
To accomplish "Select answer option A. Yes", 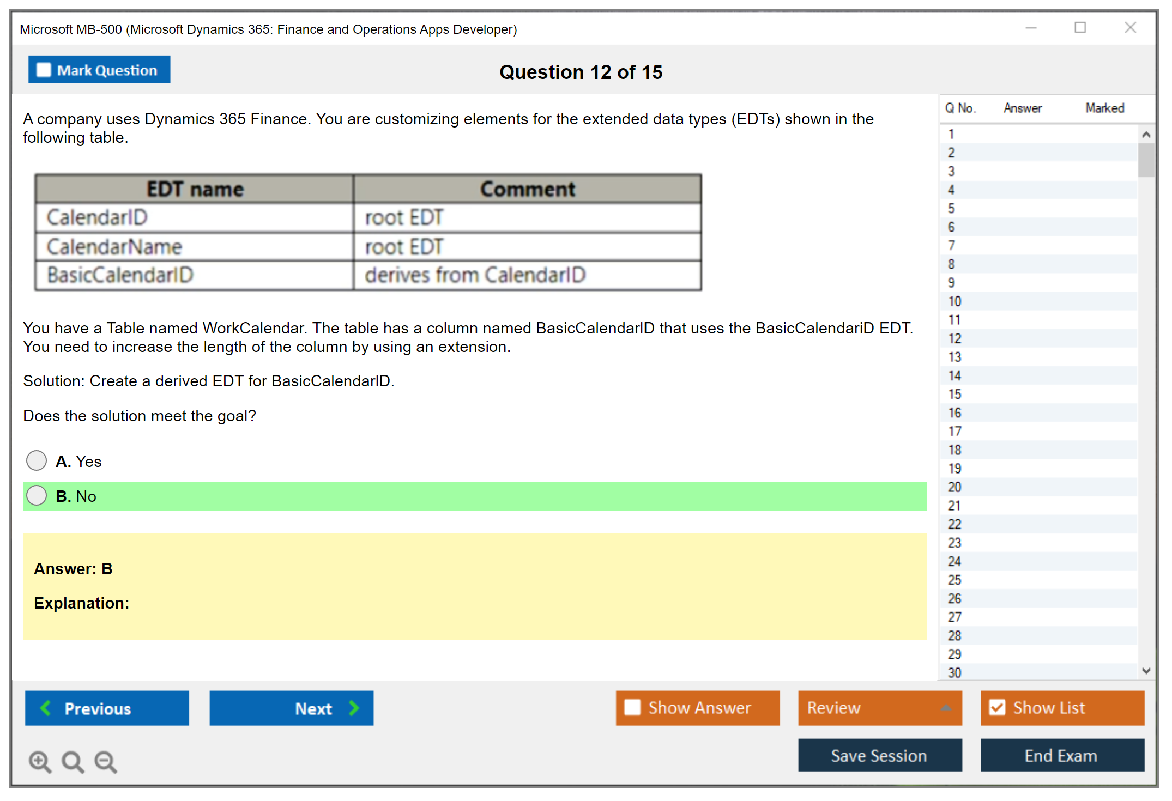I will 37,460.
